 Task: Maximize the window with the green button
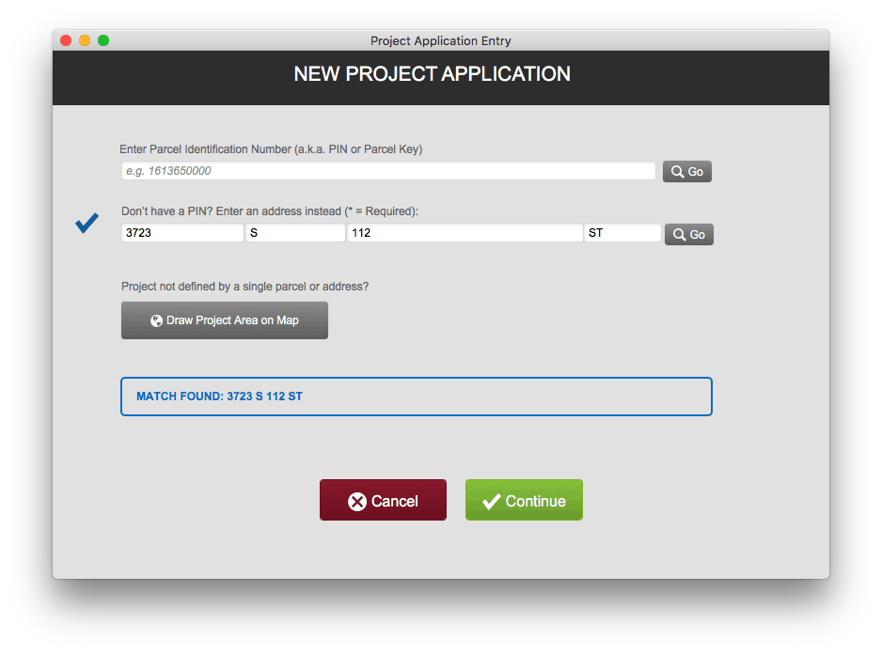[103, 40]
